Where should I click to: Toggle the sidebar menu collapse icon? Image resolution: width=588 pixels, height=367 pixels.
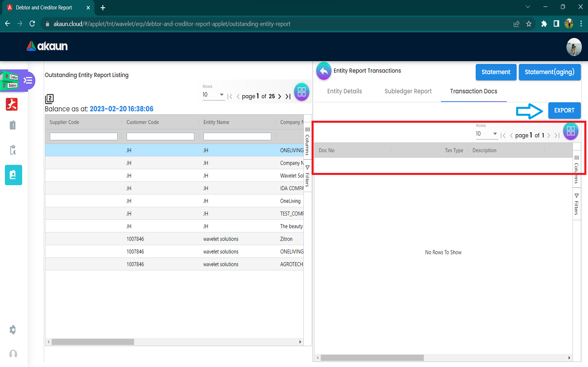point(28,80)
